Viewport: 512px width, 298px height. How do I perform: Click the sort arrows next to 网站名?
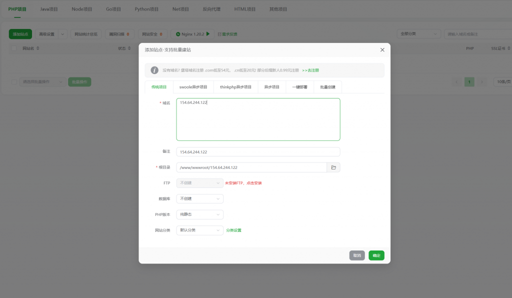coord(38,48)
